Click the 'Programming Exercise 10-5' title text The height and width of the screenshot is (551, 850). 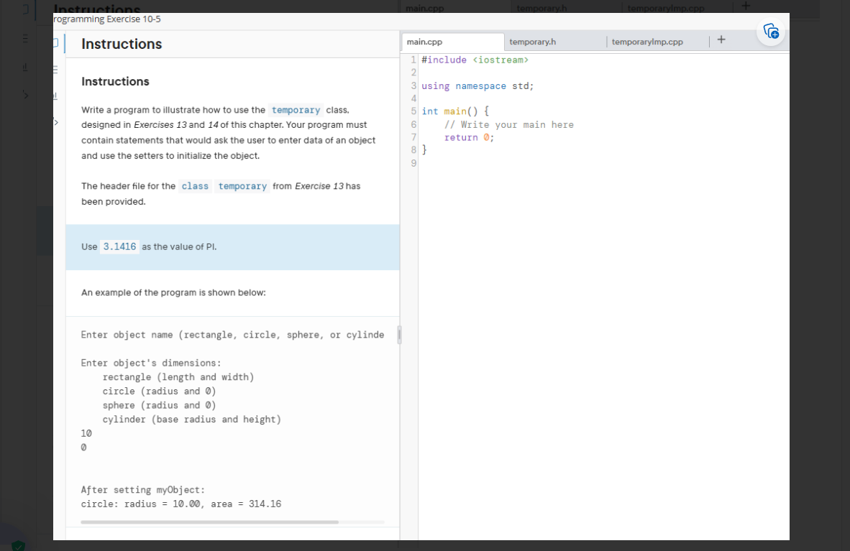coord(107,19)
